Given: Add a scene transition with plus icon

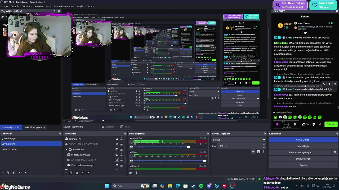Looking at the screenshot, I should point(253,152).
